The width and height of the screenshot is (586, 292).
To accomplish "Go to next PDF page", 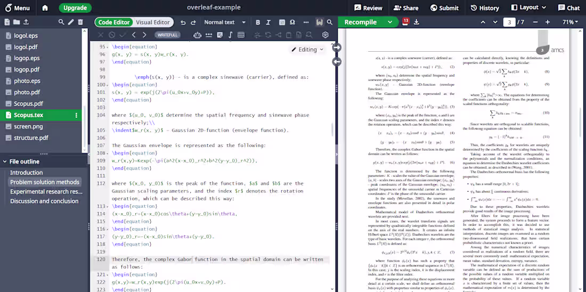I will click(x=495, y=22).
